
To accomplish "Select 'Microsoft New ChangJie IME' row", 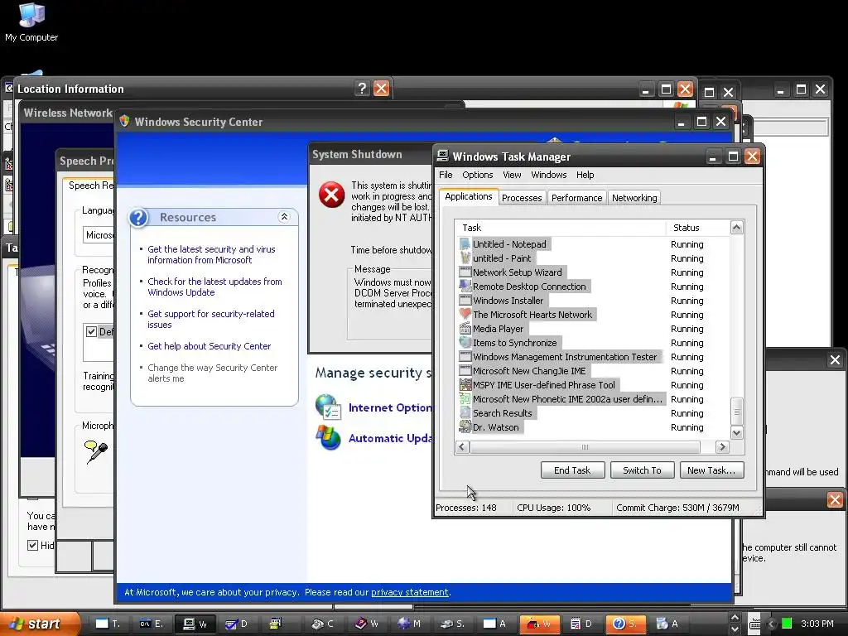I will [x=594, y=370].
